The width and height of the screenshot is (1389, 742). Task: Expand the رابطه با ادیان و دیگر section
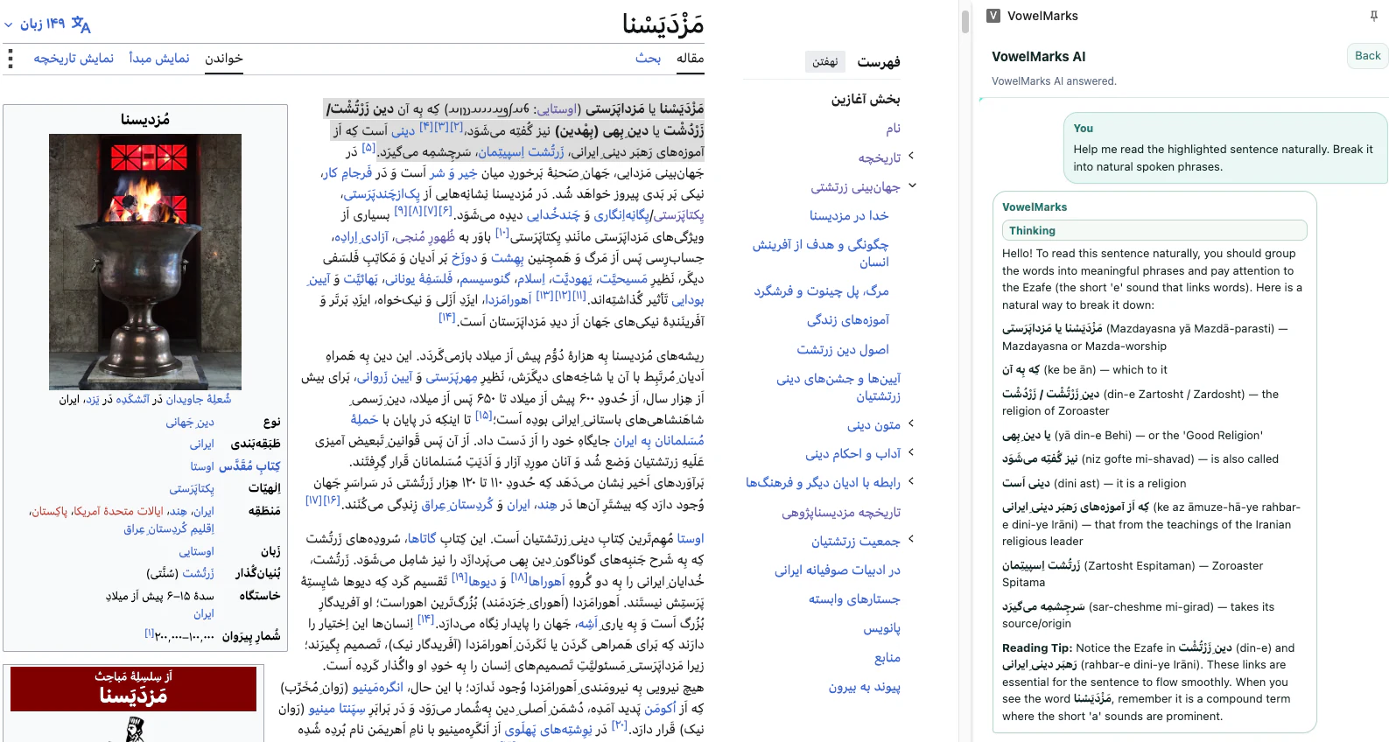911,481
